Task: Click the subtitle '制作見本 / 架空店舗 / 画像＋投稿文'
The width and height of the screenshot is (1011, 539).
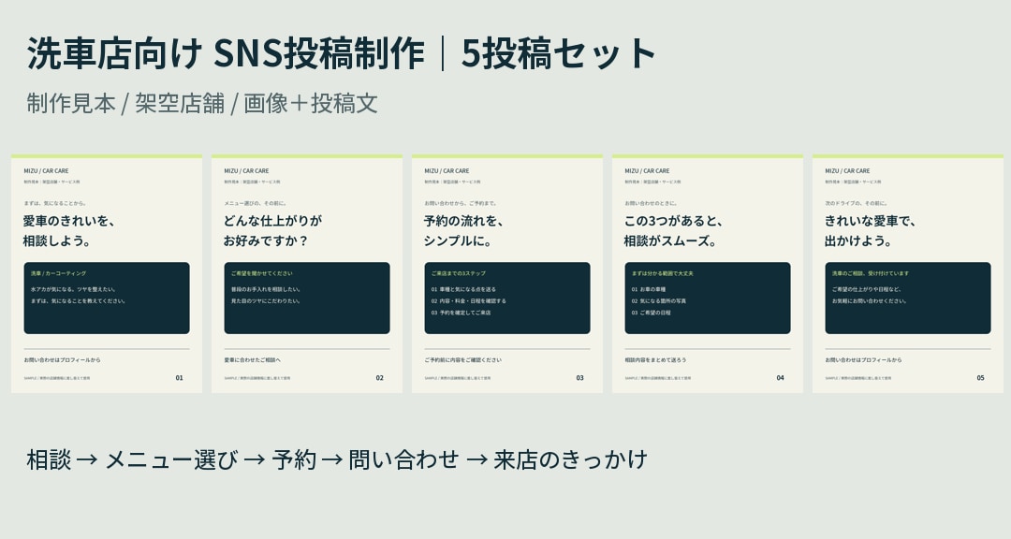Action: (202, 103)
